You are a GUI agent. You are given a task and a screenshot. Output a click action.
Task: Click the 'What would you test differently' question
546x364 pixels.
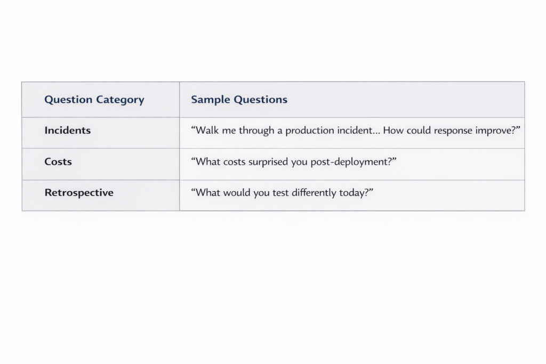tap(282, 193)
